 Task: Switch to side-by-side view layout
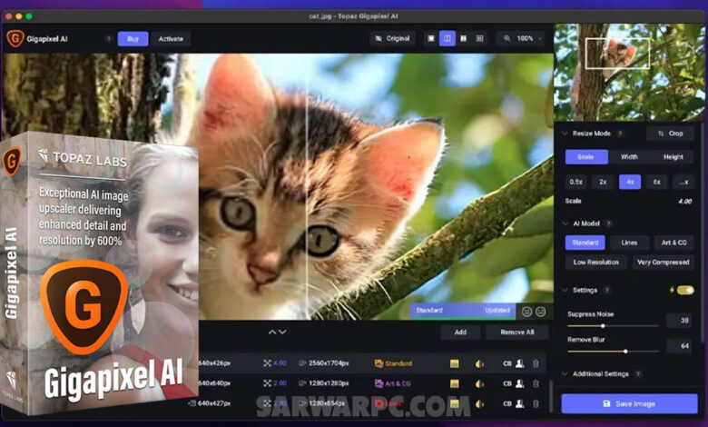pos(463,38)
